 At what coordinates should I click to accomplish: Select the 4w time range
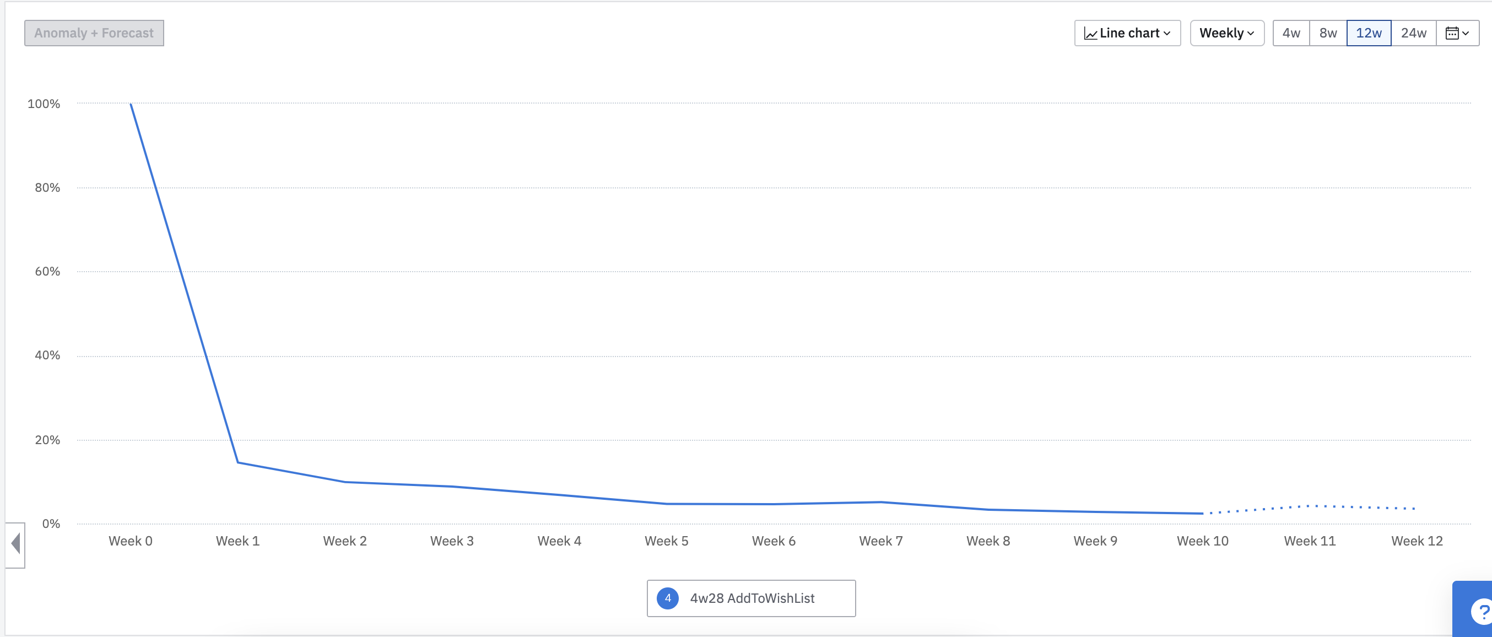coord(1291,33)
